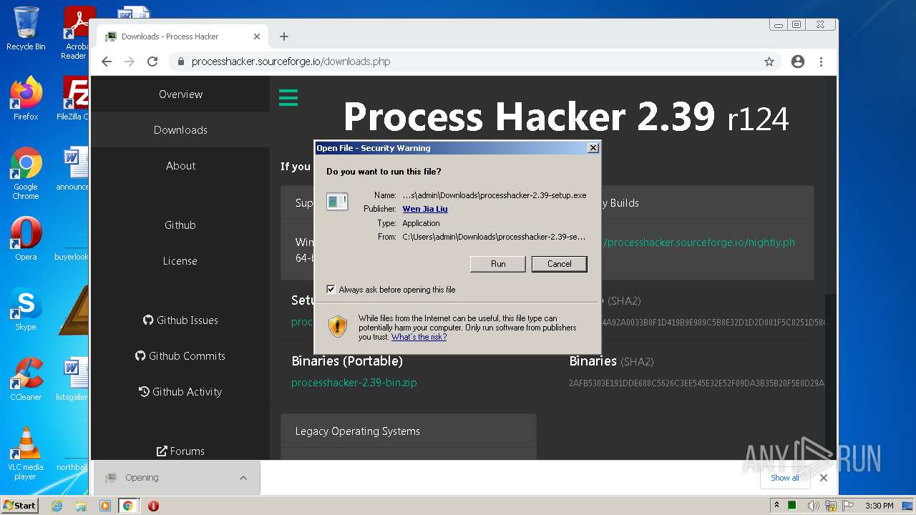Image resolution: width=916 pixels, height=515 pixels.
Task: Launch Opera browser desktop icon
Action: [x=26, y=239]
